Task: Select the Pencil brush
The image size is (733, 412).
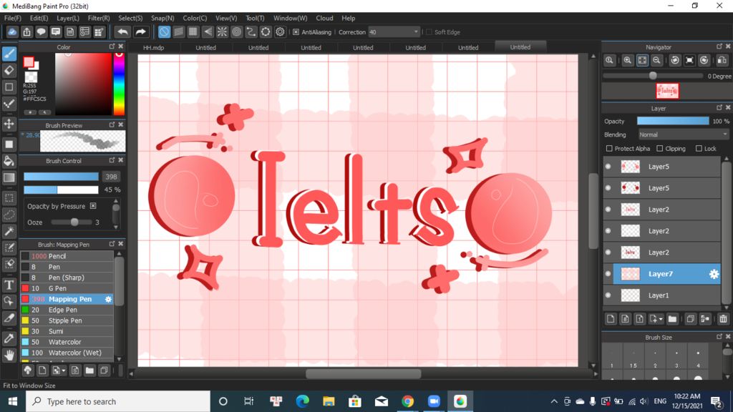Action: pyautogui.click(x=67, y=256)
